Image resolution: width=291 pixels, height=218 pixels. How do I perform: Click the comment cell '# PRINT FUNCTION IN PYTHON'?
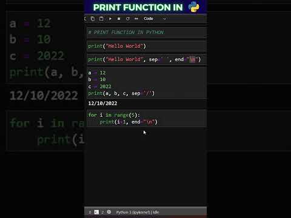pyautogui.click(x=147, y=32)
